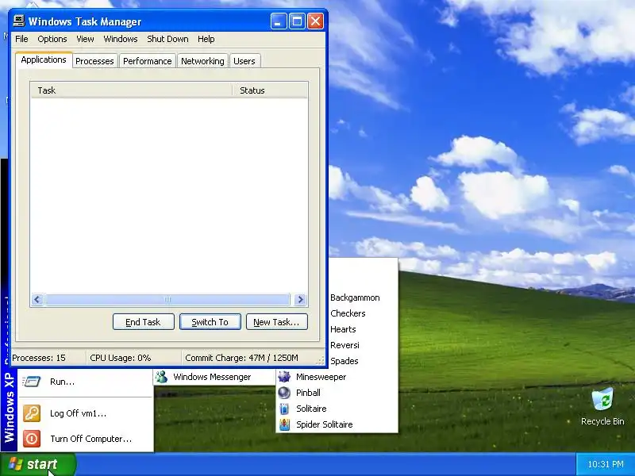This screenshot has height=476, width=635.
Task: Click the horizontal scrollbar thumb in task list
Action: 167,300
